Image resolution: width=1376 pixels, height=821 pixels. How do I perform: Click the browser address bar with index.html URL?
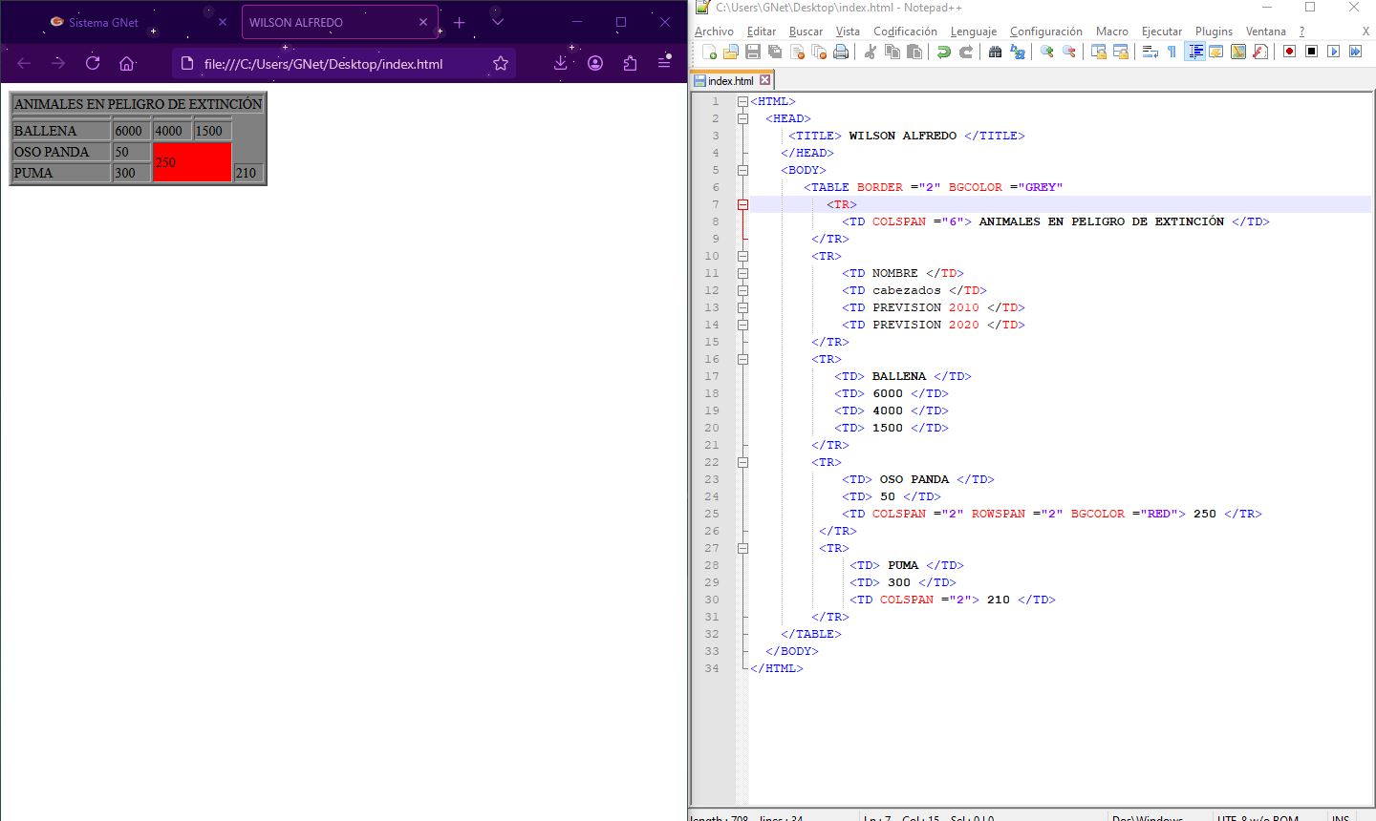click(x=323, y=64)
